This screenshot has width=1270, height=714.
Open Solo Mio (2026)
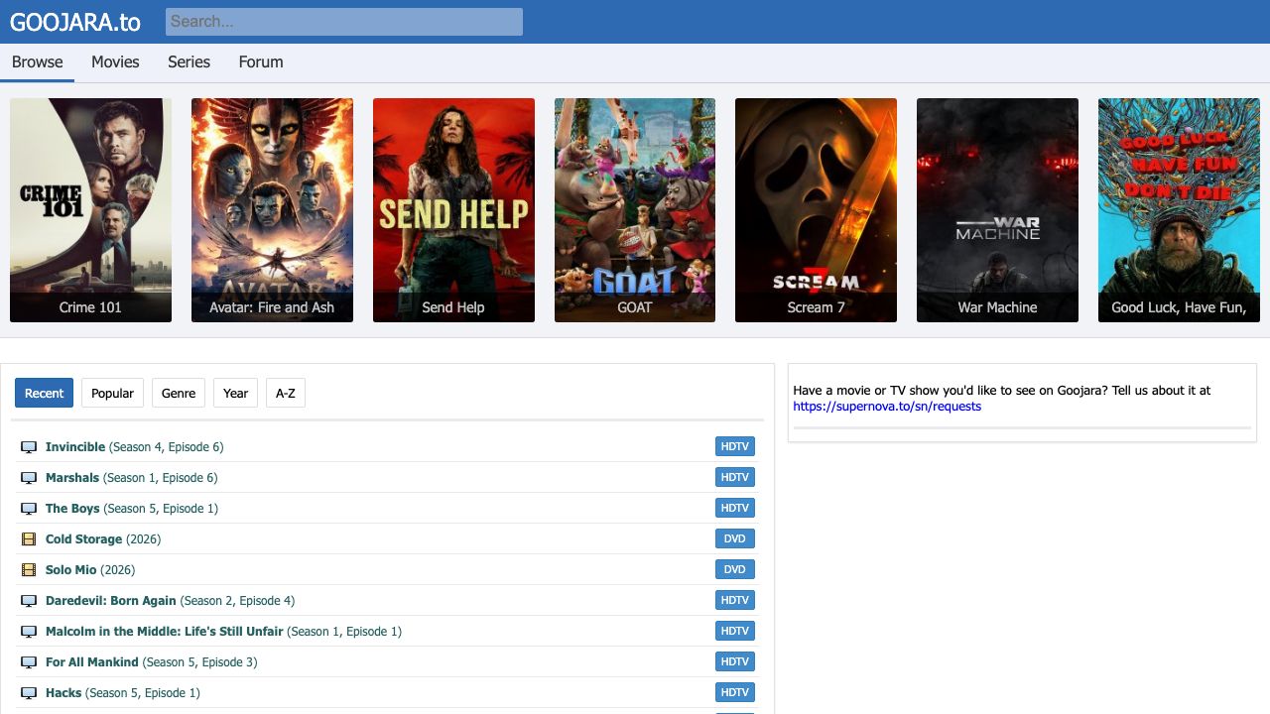[x=90, y=570]
